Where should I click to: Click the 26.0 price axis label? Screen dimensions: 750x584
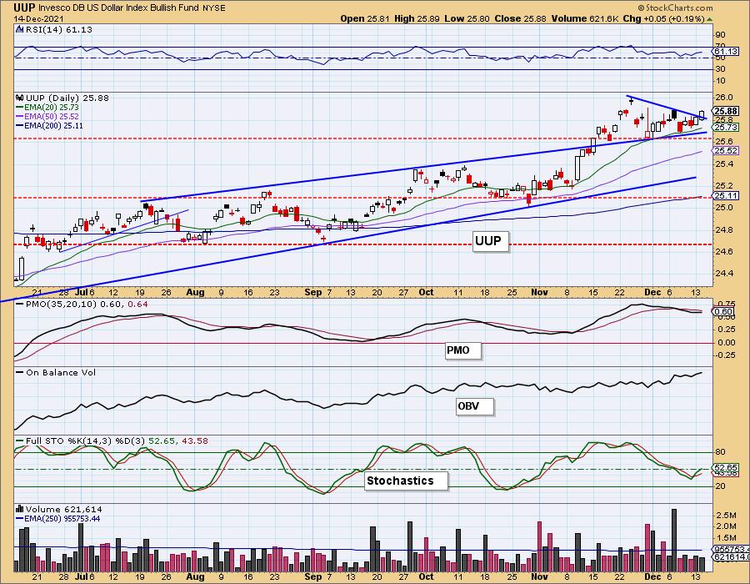click(722, 97)
